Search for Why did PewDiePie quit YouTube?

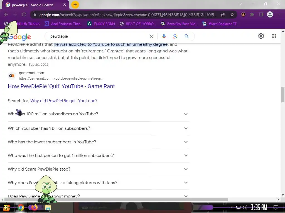click(64, 101)
